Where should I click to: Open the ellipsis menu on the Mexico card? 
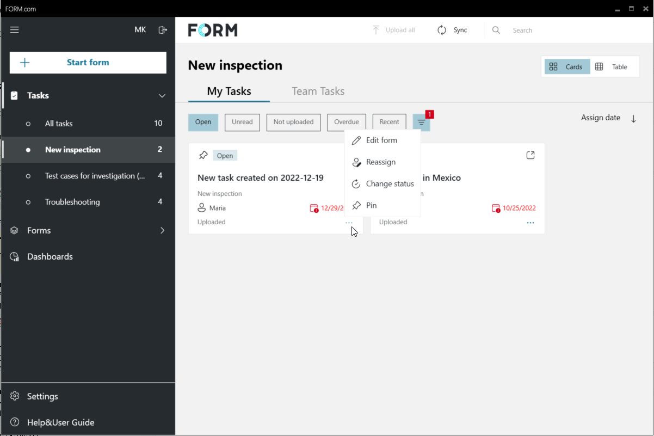530,222
